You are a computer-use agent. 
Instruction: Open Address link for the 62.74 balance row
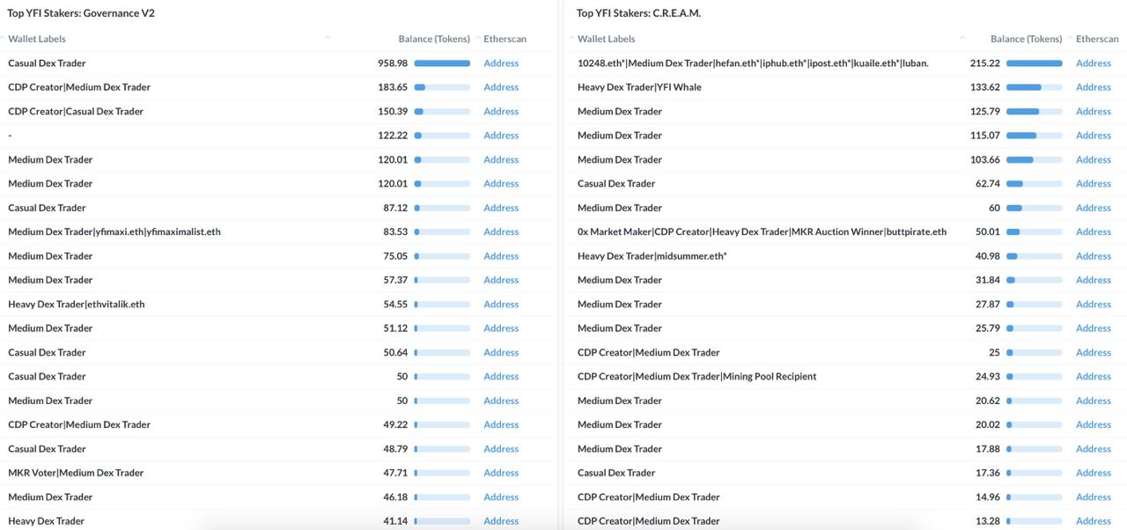click(x=1094, y=183)
